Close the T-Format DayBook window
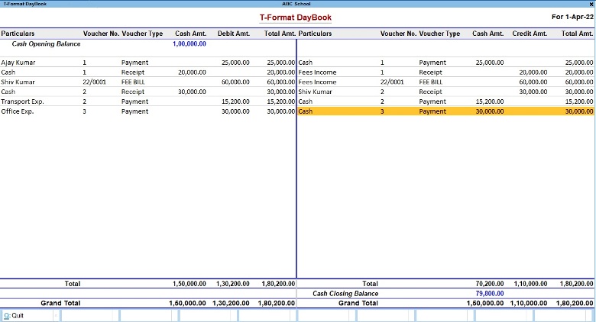Image resolution: width=596 pixels, height=322 pixels. (x=591, y=4)
